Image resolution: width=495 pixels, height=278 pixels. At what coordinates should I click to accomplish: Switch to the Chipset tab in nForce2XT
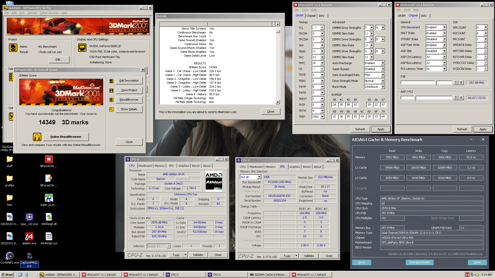click(x=311, y=16)
